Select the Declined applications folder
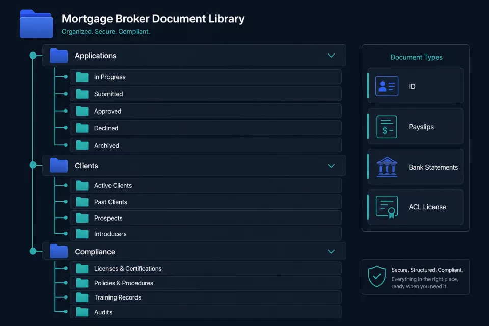This screenshot has height=326, width=489. [206, 128]
